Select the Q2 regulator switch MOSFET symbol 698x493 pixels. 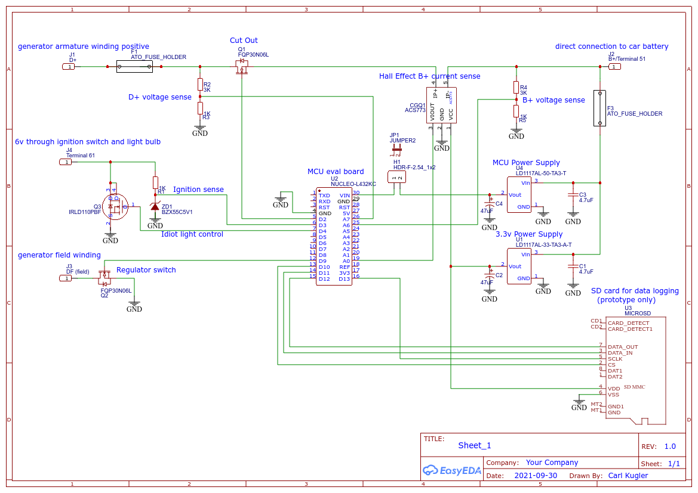click(104, 278)
